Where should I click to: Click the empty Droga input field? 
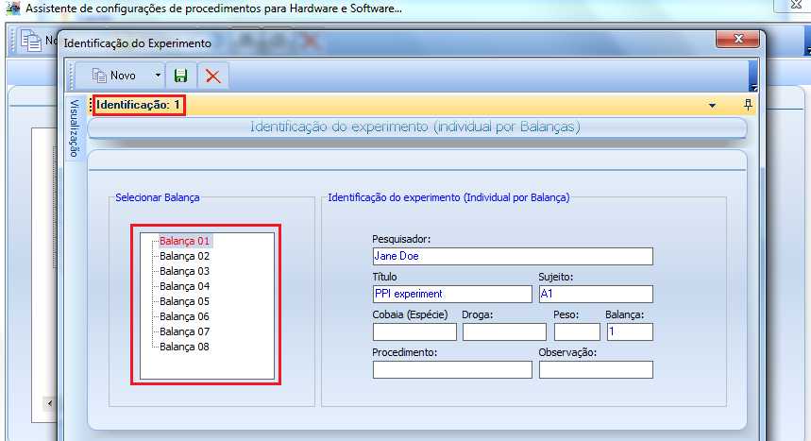(504, 331)
